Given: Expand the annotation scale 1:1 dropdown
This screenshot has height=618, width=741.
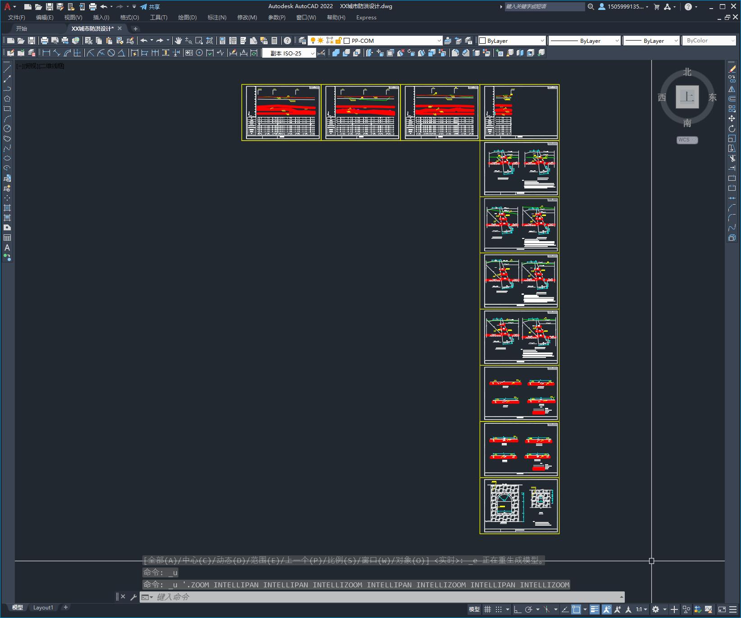Looking at the screenshot, I should (x=641, y=609).
